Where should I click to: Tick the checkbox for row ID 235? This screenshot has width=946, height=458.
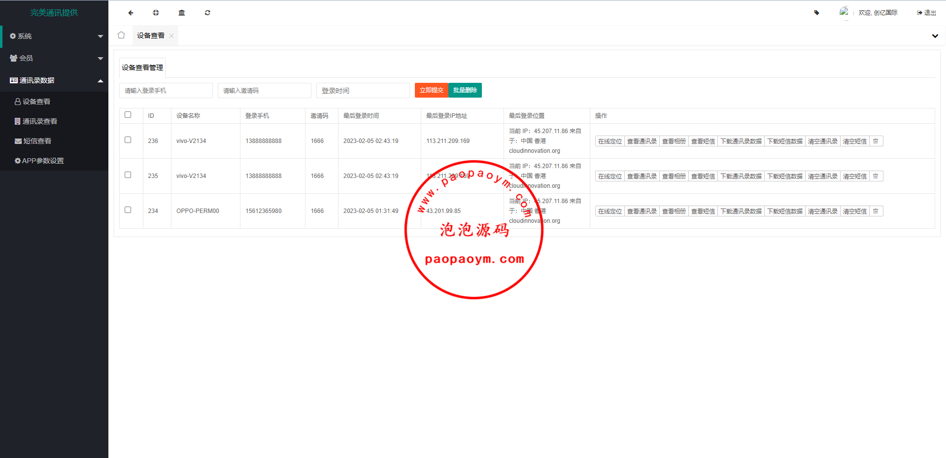128,175
